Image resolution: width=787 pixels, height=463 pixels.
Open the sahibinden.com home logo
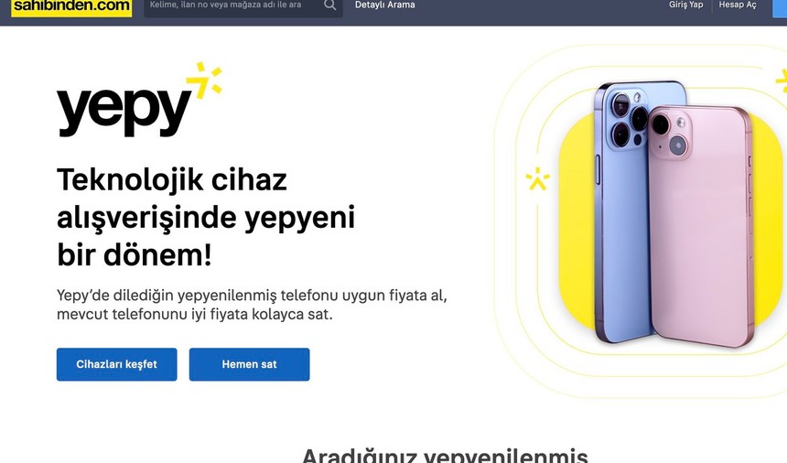(71, 7)
